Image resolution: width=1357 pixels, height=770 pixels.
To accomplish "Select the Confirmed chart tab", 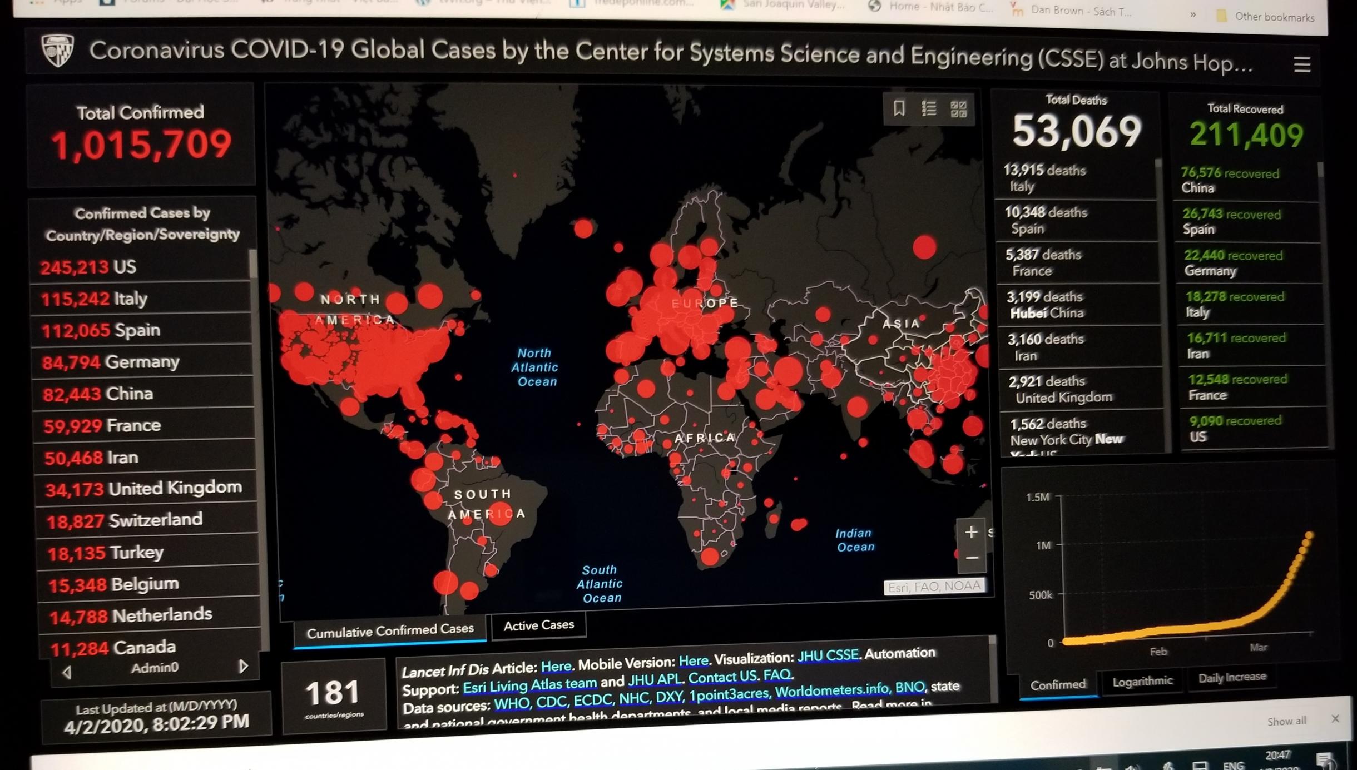I will (x=1058, y=685).
